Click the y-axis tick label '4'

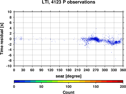[11, 28]
